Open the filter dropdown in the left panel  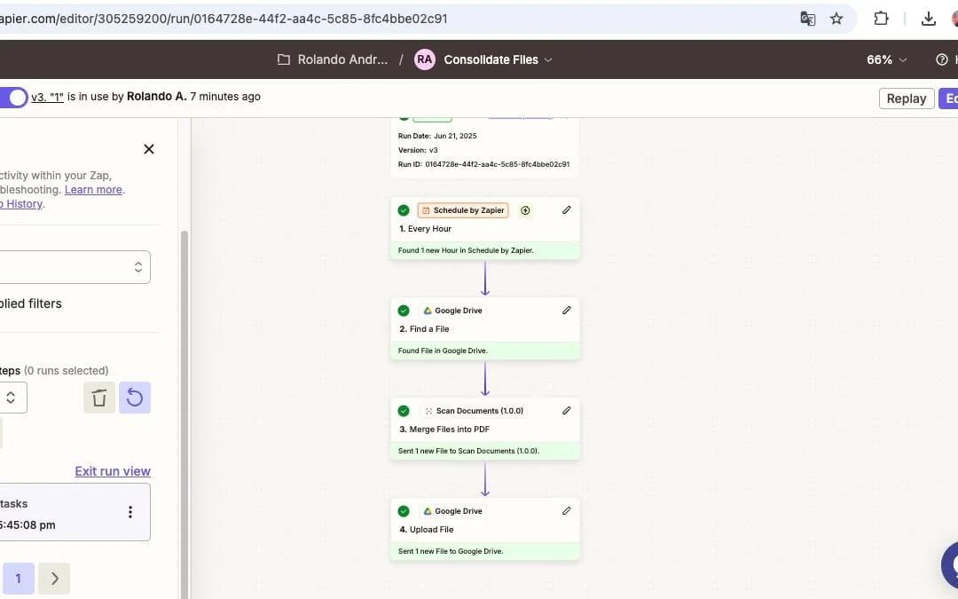(75, 266)
